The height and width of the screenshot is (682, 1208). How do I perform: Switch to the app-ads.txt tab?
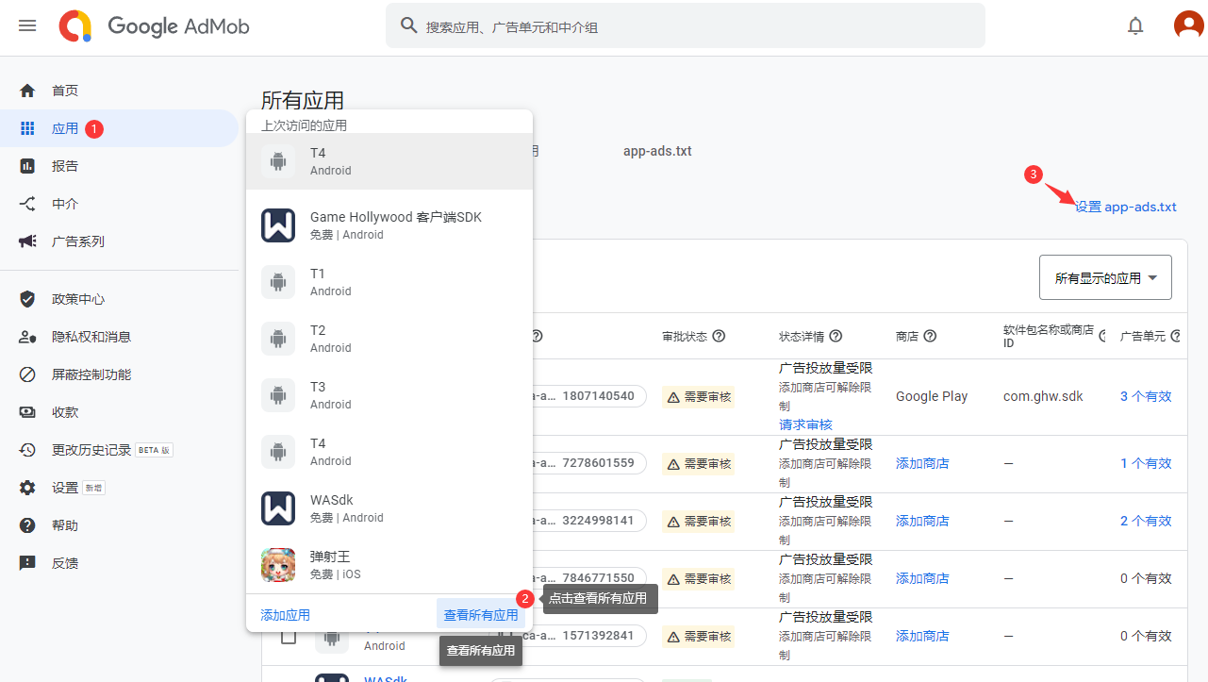657,151
